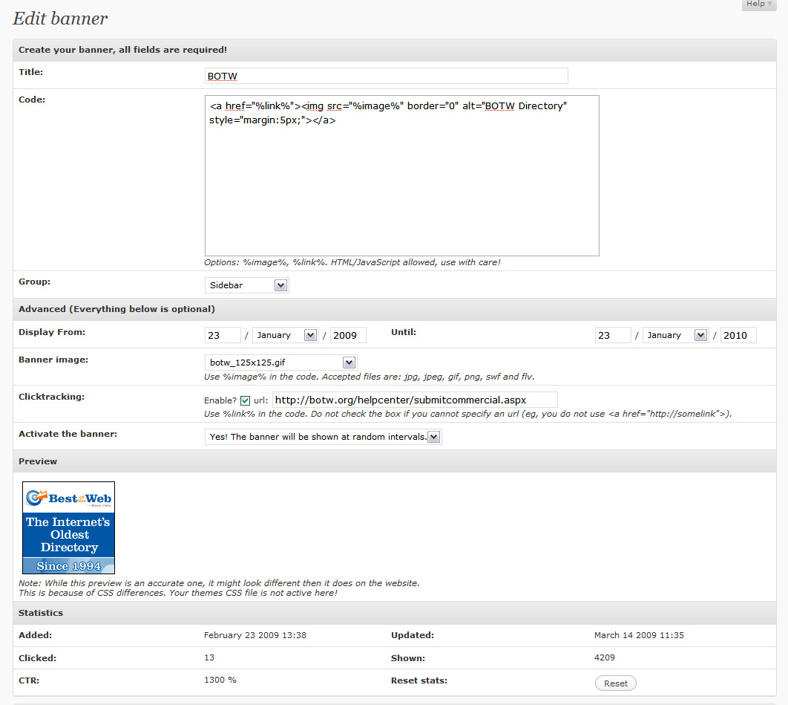Click the accepted files hint text
The width and height of the screenshot is (788, 705).
370,377
